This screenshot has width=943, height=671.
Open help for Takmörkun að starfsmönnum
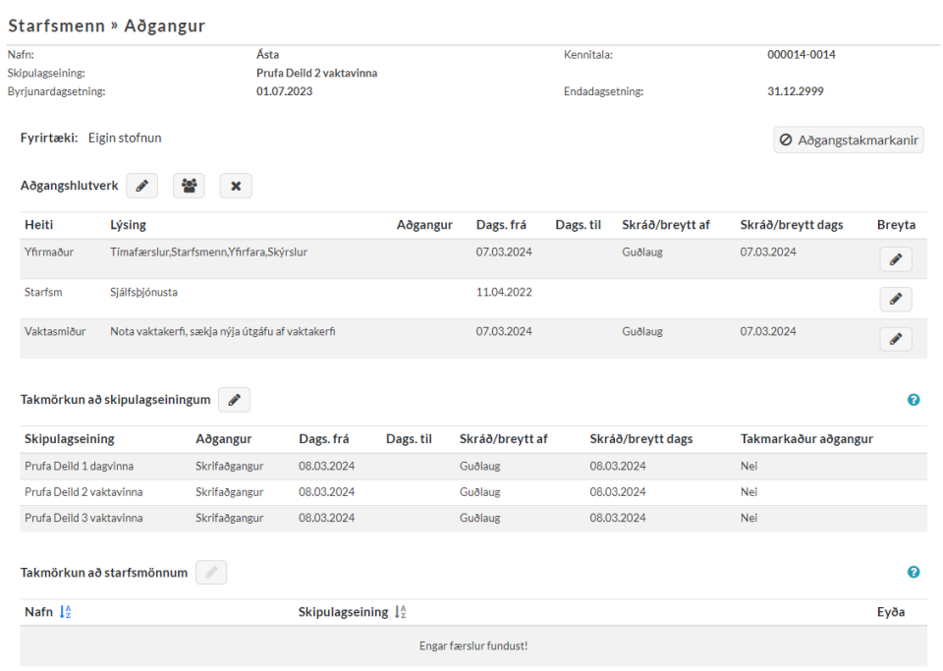click(x=914, y=573)
